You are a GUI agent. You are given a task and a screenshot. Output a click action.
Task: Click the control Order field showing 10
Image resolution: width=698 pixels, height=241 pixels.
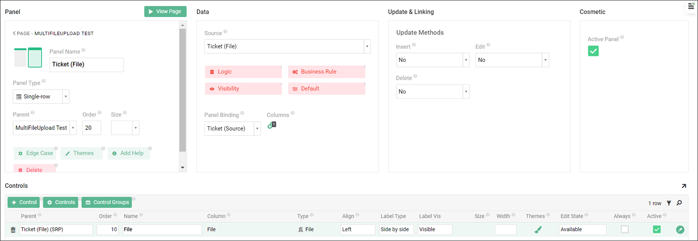(107, 229)
